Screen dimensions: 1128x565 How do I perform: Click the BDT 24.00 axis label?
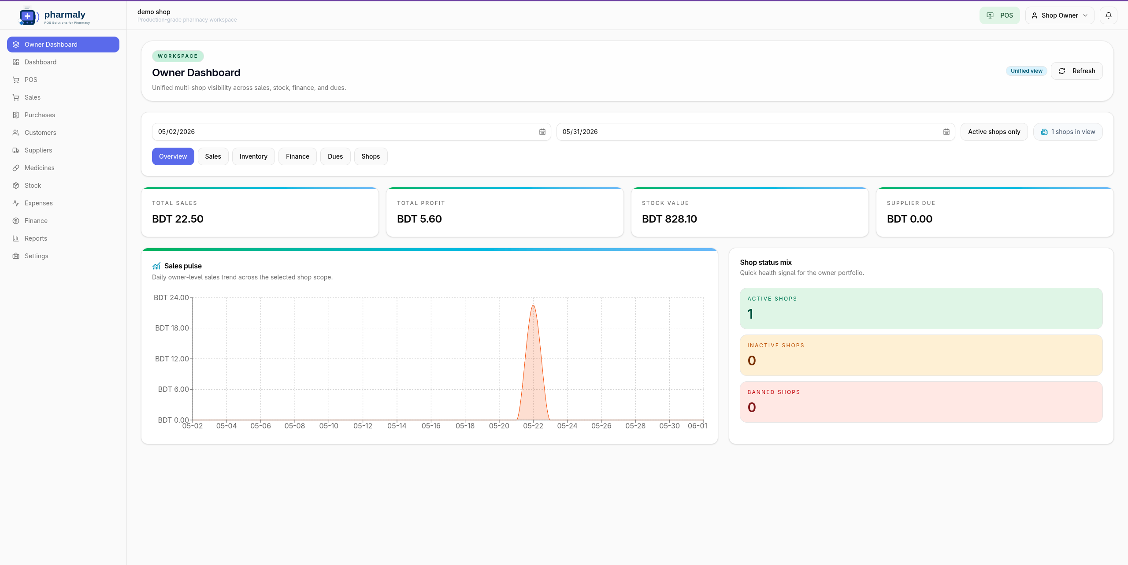[x=171, y=297]
